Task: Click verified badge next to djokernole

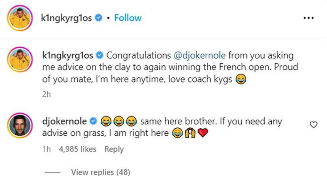Action: (x=94, y=122)
